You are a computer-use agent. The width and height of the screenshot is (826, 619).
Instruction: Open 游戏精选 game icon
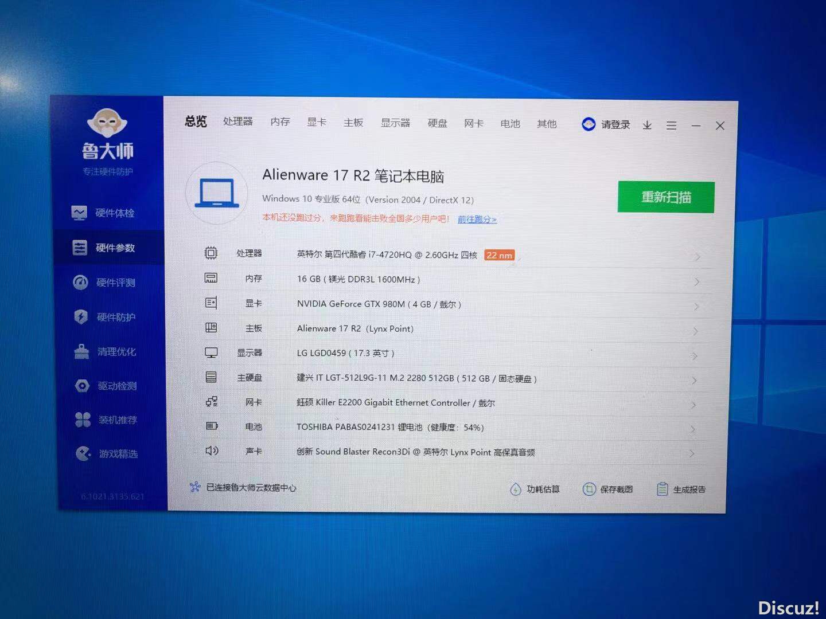click(83, 453)
